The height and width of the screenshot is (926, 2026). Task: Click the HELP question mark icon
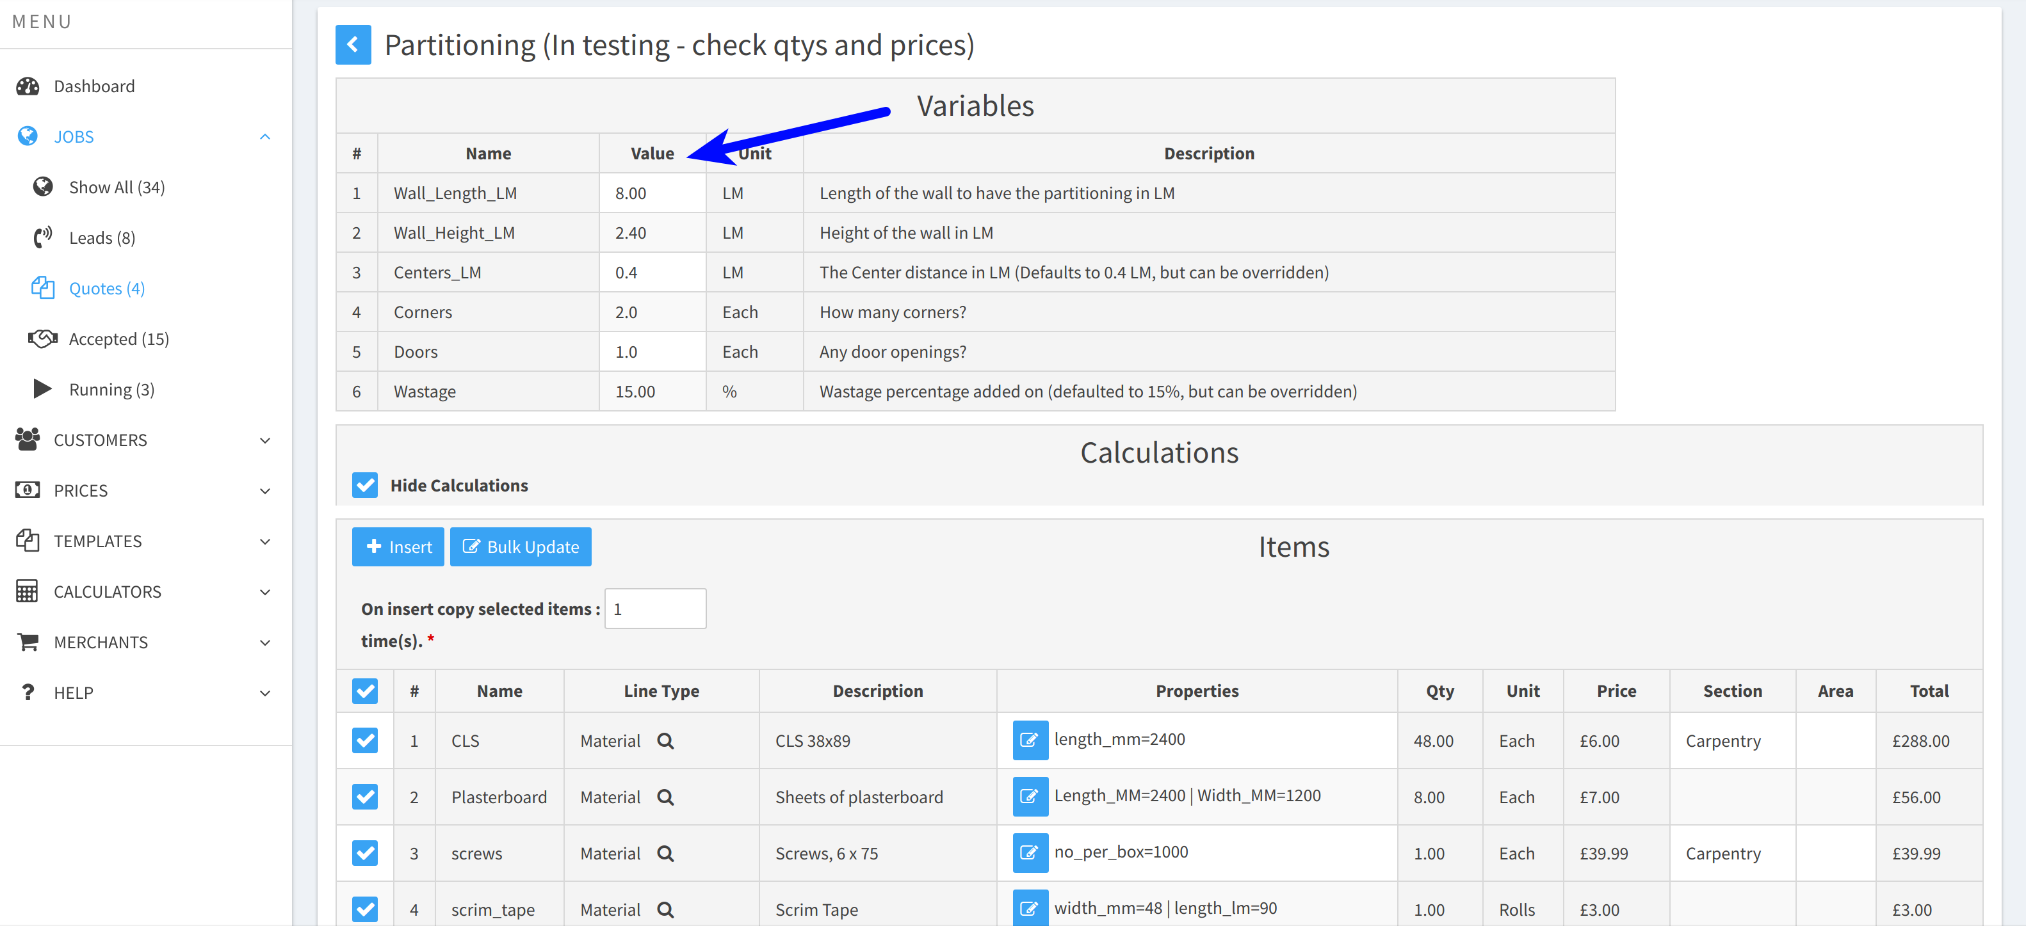click(28, 692)
